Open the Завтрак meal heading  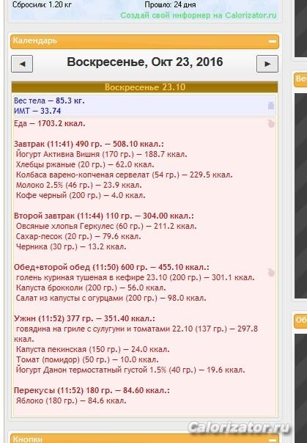tap(89, 144)
